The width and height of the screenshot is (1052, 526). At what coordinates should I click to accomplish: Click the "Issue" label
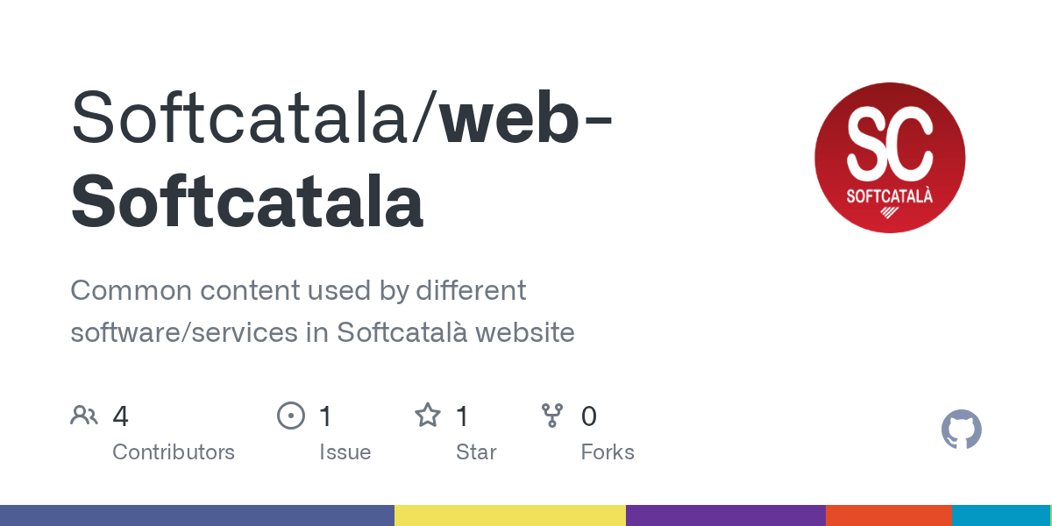click(x=345, y=452)
